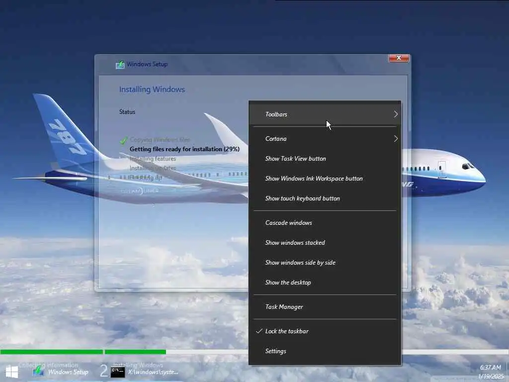This screenshot has width=509, height=382.
Task: Close the Windows Setup dialog
Action: pos(399,58)
